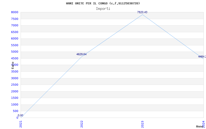
Task: Click the 2000 y-axis tick label
Action: [15, 91]
